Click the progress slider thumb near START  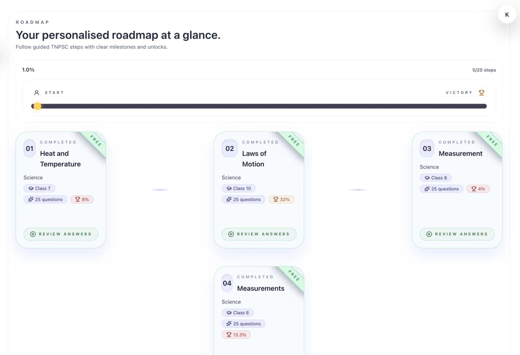click(x=37, y=106)
